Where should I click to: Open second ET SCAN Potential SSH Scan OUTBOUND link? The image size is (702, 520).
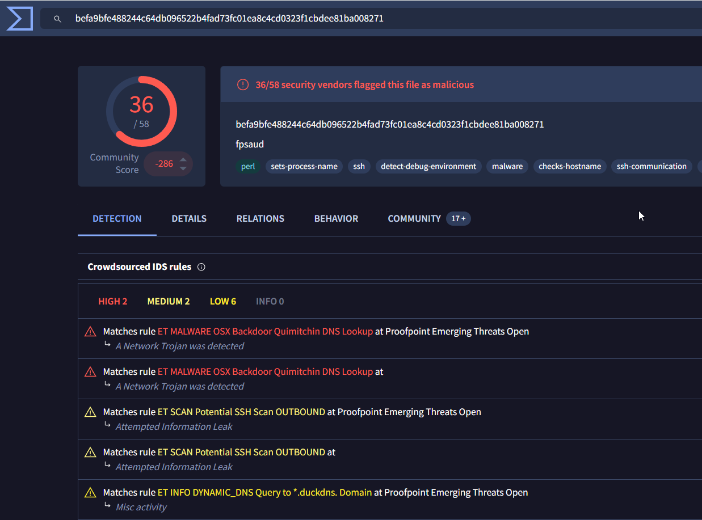pyautogui.click(x=241, y=452)
